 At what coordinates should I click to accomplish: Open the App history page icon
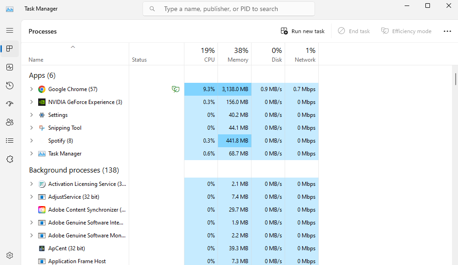pos(10,86)
